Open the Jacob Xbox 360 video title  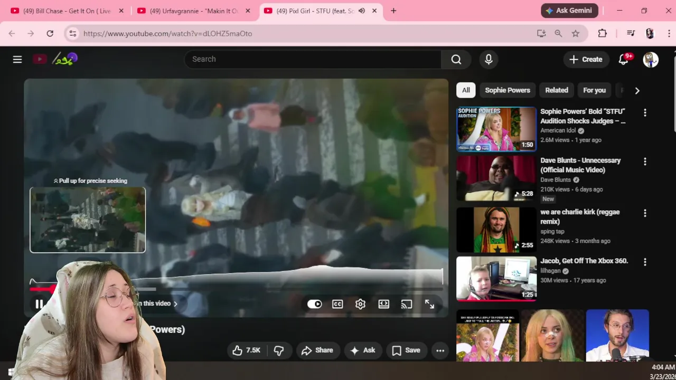(x=584, y=261)
